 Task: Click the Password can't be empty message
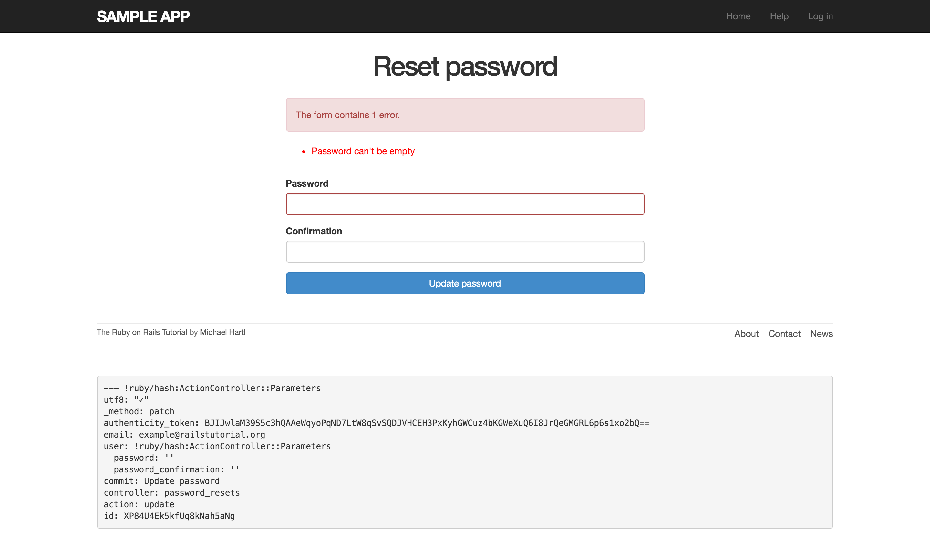(x=363, y=151)
